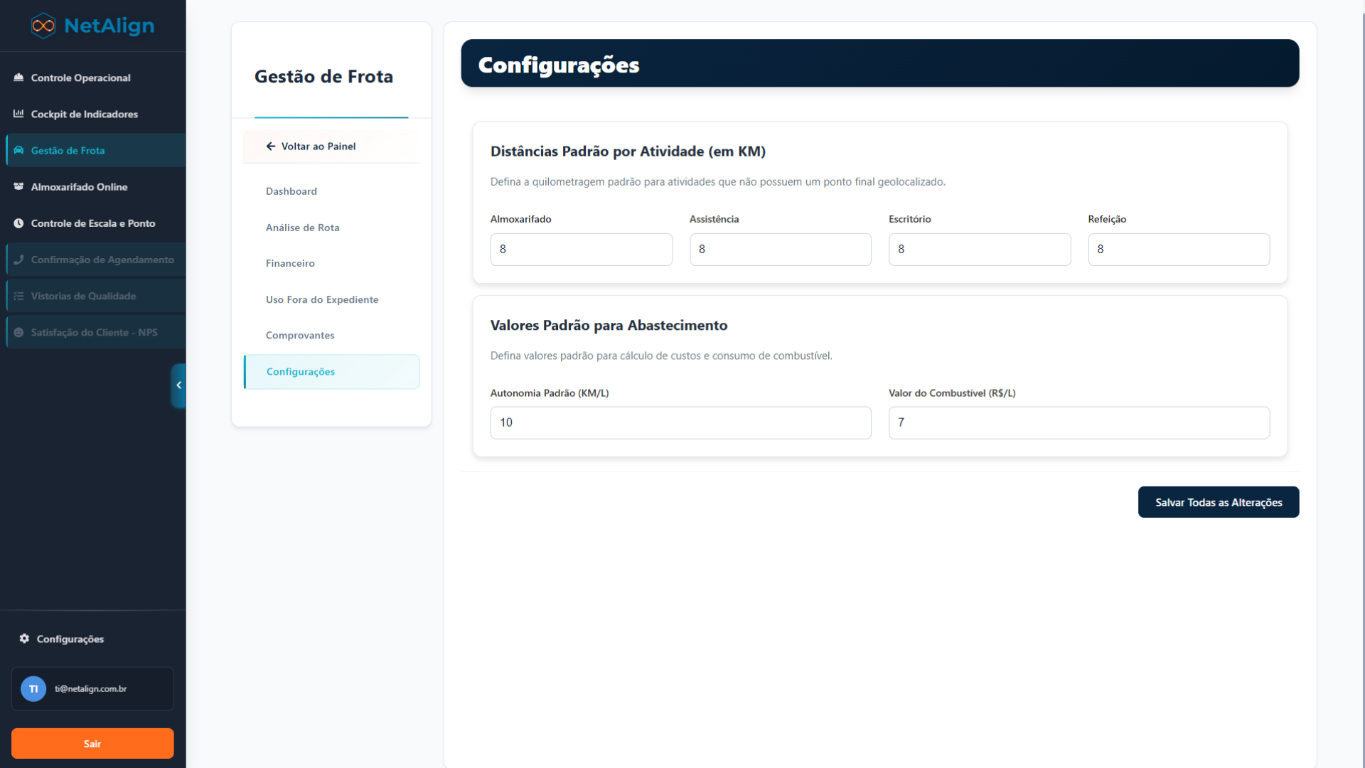
Task: Edit the Autonomia Padrão (KM/L) field
Action: point(680,422)
